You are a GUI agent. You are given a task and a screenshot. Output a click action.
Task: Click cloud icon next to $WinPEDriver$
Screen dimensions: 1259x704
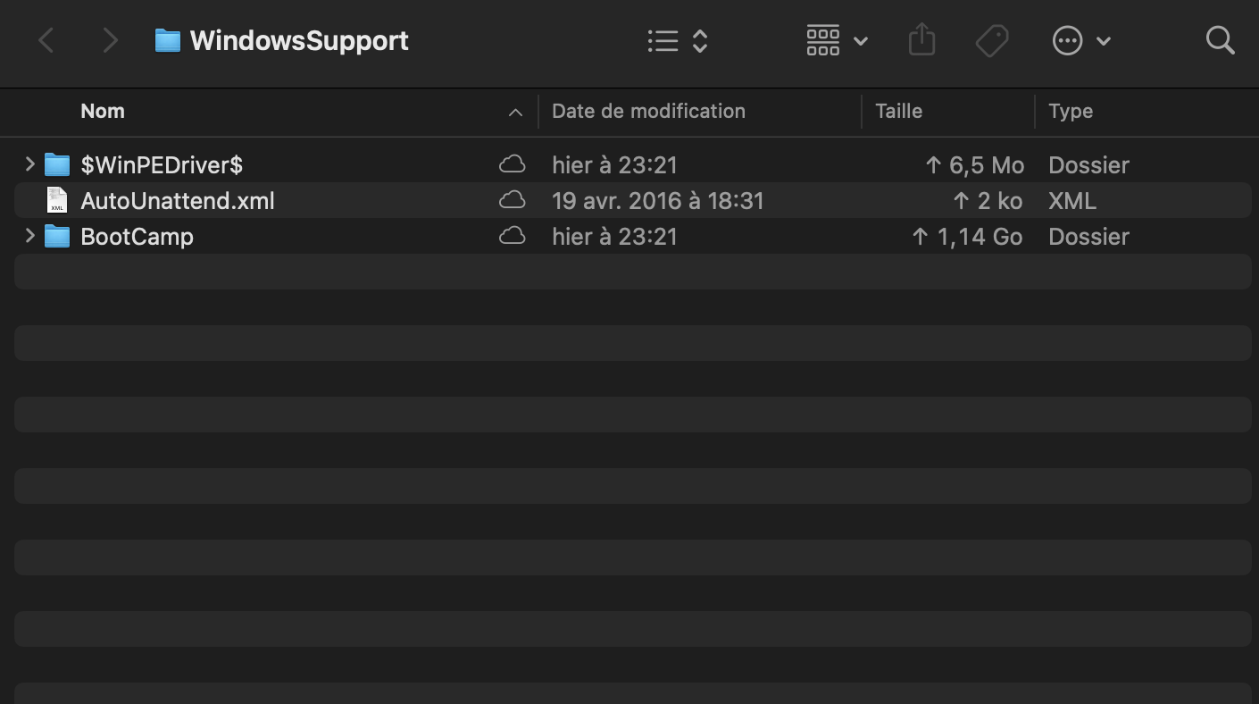coord(512,164)
